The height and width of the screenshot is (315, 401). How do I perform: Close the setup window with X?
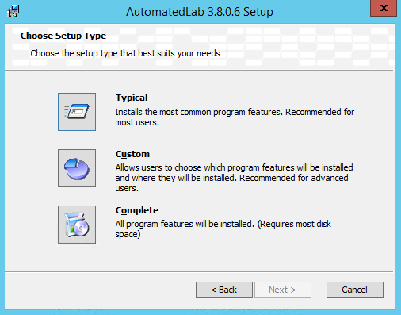click(384, 8)
